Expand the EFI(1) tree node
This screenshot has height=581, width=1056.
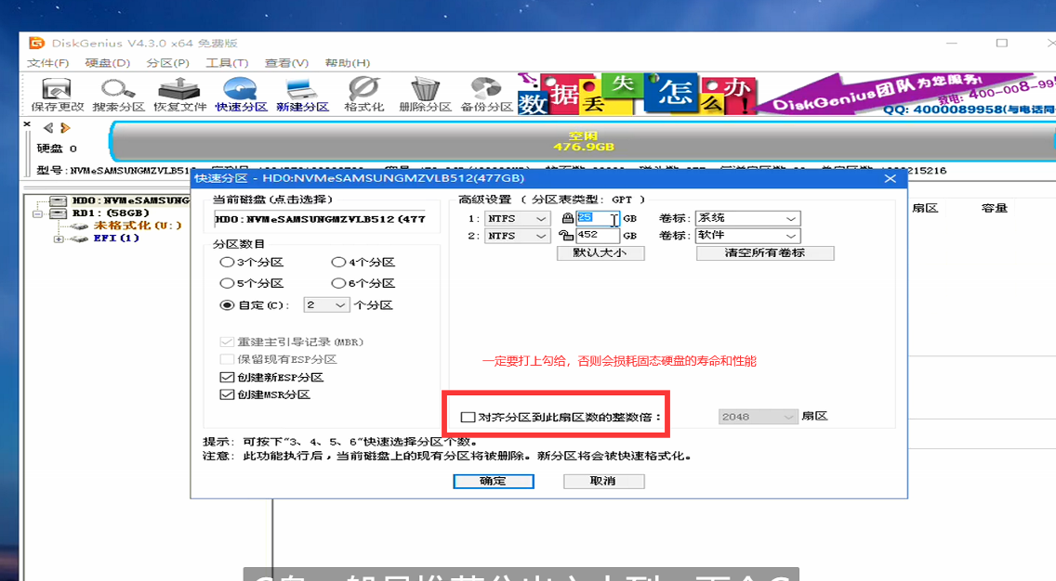click(x=59, y=239)
